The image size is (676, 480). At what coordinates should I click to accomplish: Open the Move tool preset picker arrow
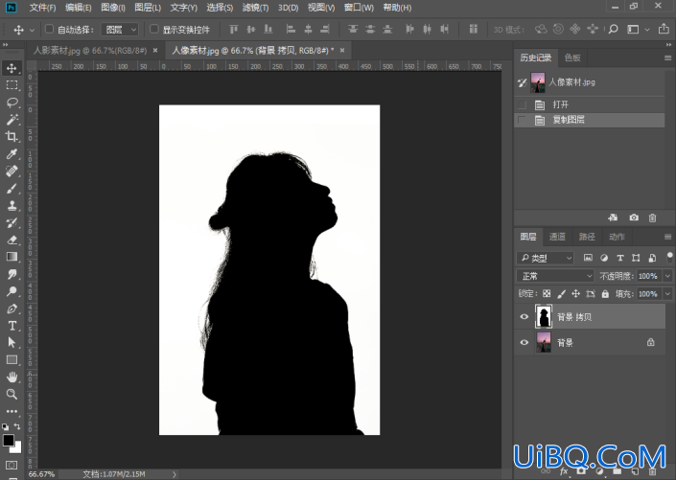(32, 30)
